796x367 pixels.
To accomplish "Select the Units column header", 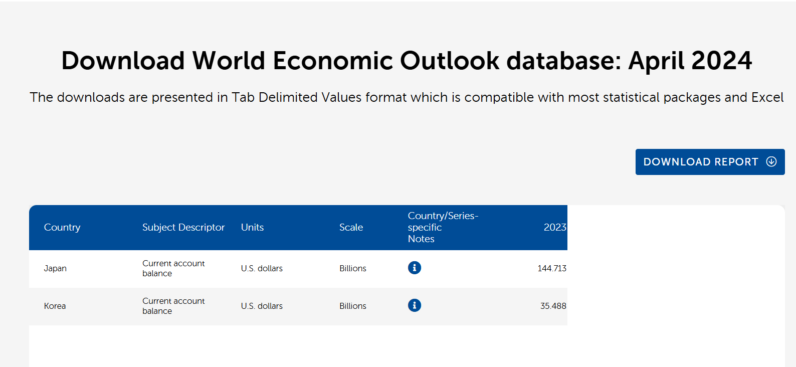I will click(x=252, y=227).
